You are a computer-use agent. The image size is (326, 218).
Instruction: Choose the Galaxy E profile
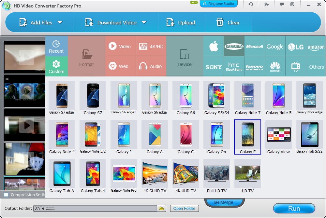point(248,137)
